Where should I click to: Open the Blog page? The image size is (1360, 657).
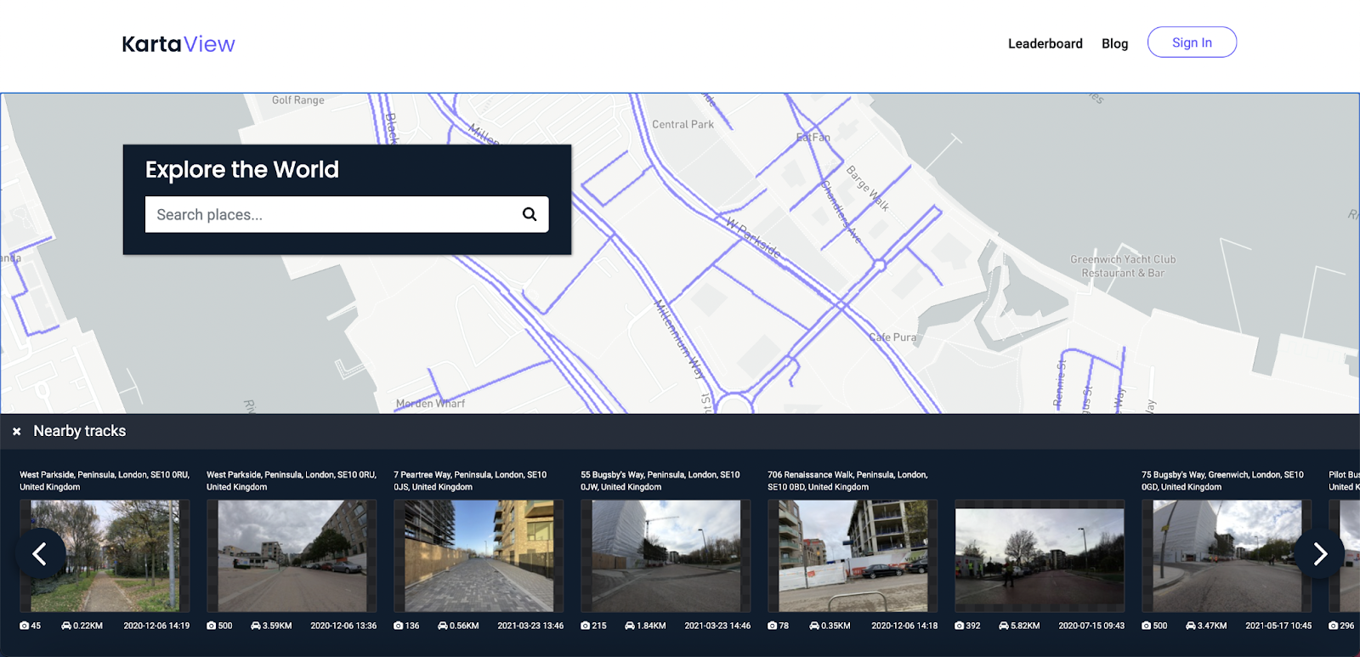pos(1115,43)
